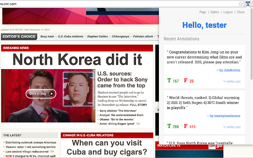Click the FULL STORY link
Viewport: 253px width, 158px height.
coord(138,105)
